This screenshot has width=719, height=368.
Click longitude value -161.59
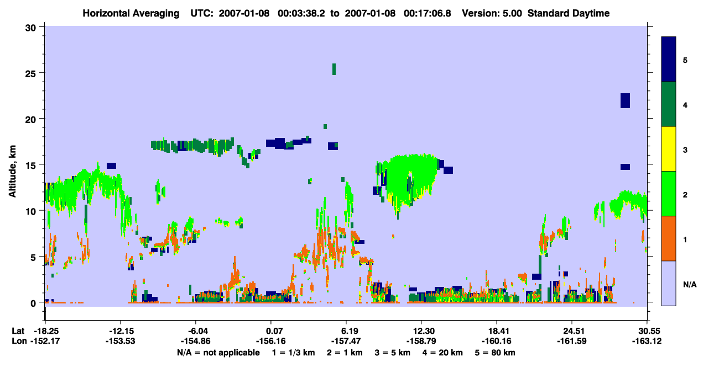[572, 342]
